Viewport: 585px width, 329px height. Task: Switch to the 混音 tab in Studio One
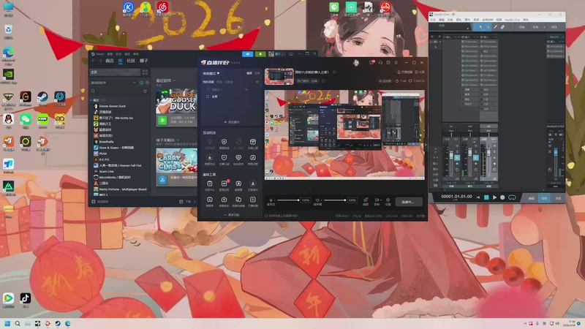[544, 198]
